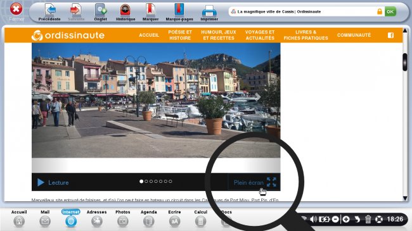The image size is (412, 231).
Task: Open Agenda in the bottom dock
Action: point(148,218)
